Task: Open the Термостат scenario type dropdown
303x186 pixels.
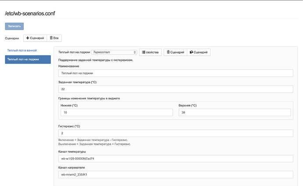Action: 114,52
